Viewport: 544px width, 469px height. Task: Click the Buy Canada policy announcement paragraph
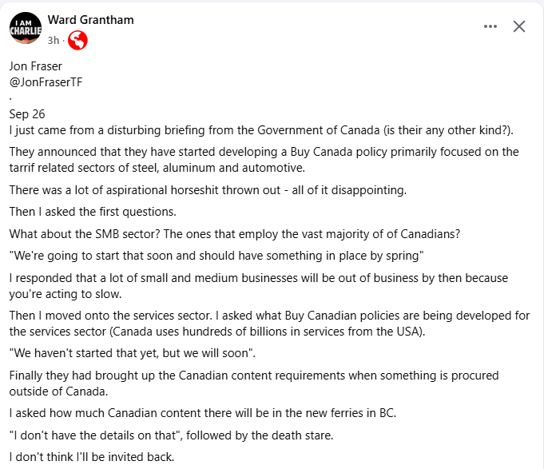pos(264,159)
